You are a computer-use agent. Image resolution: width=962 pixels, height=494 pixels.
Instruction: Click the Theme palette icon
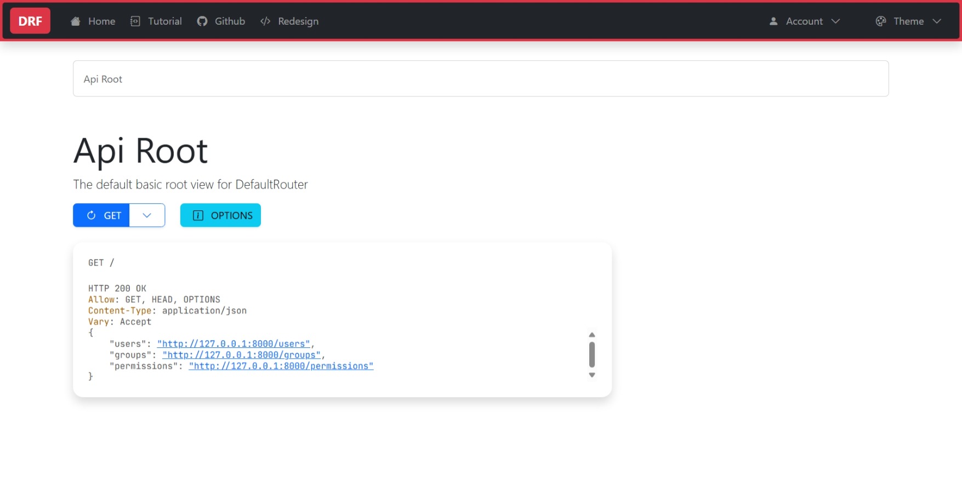(x=881, y=21)
